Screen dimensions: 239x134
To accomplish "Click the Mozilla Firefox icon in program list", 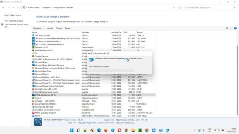I will coord(33,89).
